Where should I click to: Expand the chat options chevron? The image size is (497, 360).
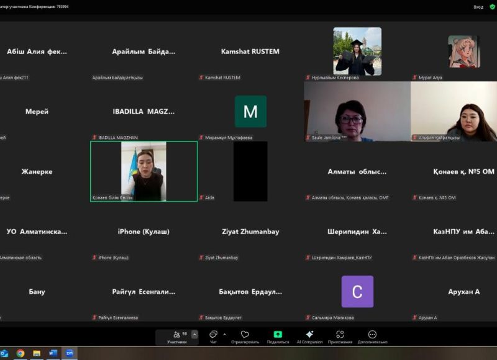pos(224,335)
